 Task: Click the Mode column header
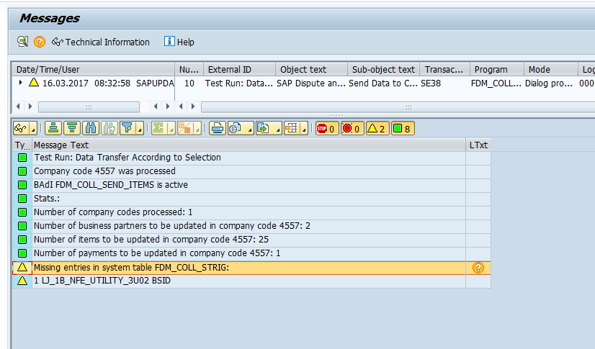click(551, 69)
